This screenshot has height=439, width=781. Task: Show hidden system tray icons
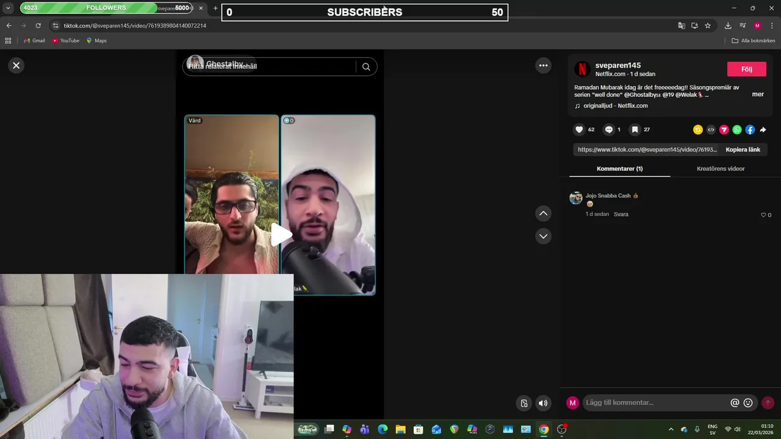click(671, 429)
